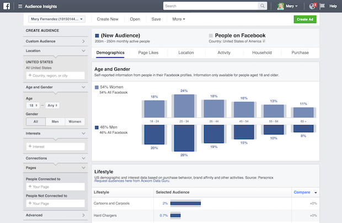Switch to the Page Likes tab
This screenshot has height=223, width=342.
[x=148, y=53]
